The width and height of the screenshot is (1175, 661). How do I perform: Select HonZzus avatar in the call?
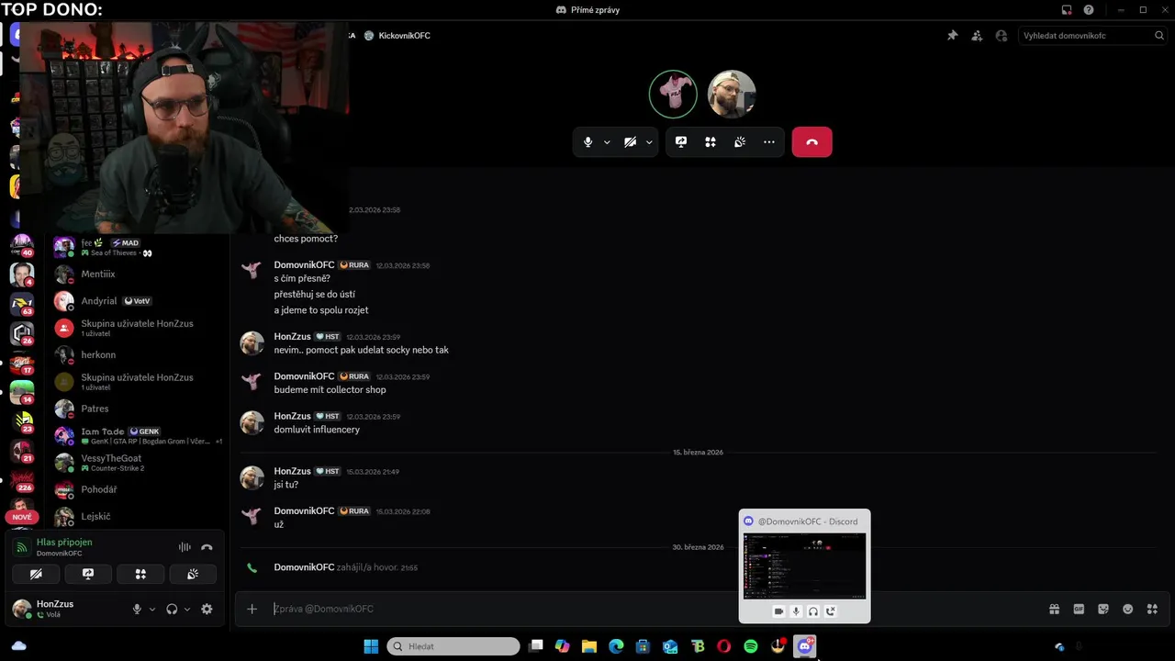pyautogui.click(x=732, y=94)
